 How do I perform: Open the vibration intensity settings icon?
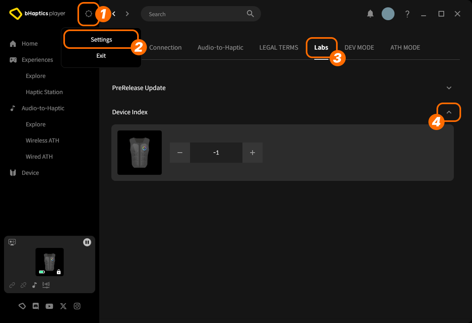tap(46, 285)
